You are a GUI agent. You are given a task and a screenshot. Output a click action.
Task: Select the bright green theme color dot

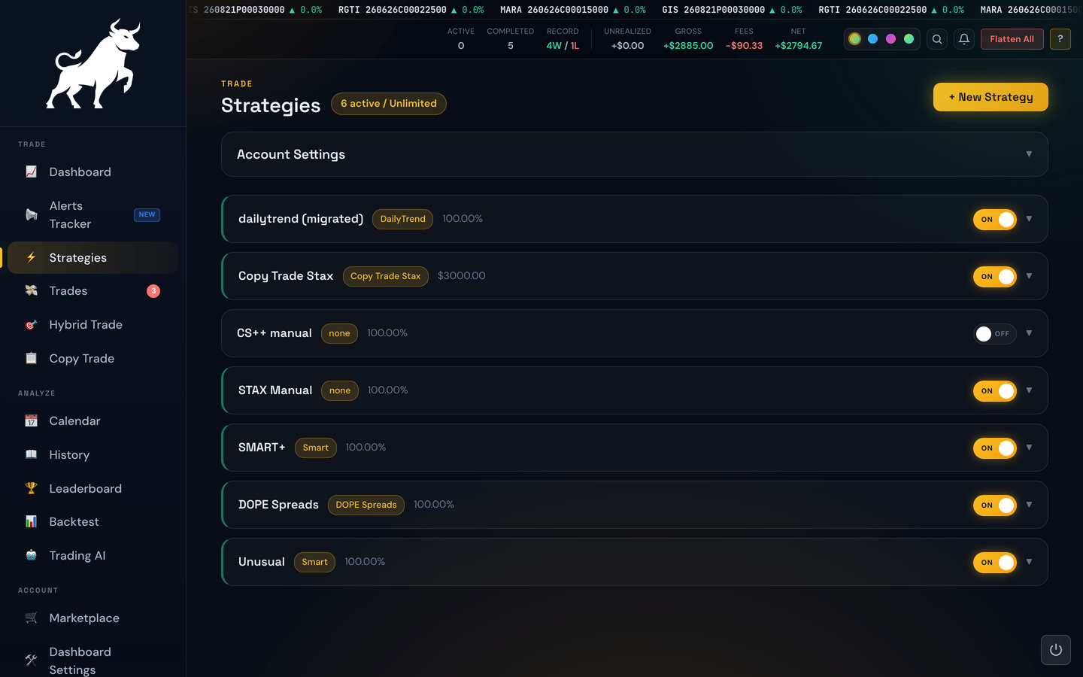pos(909,39)
